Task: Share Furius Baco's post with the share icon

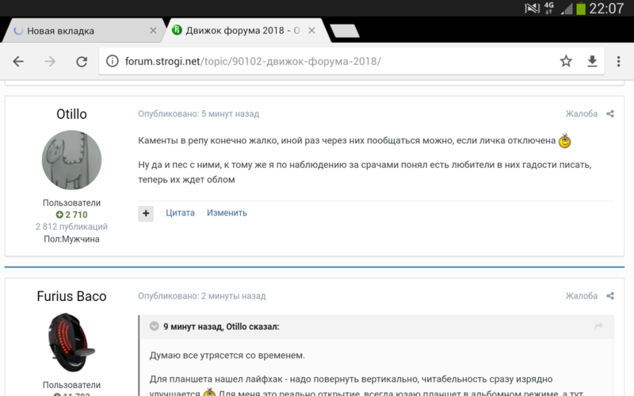Action: coord(610,296)
